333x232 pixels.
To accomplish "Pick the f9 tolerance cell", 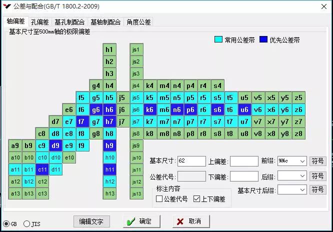I will [82, 145].
